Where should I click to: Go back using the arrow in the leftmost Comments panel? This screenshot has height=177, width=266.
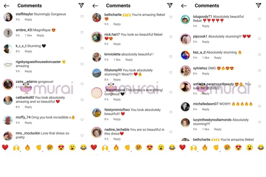7,6
